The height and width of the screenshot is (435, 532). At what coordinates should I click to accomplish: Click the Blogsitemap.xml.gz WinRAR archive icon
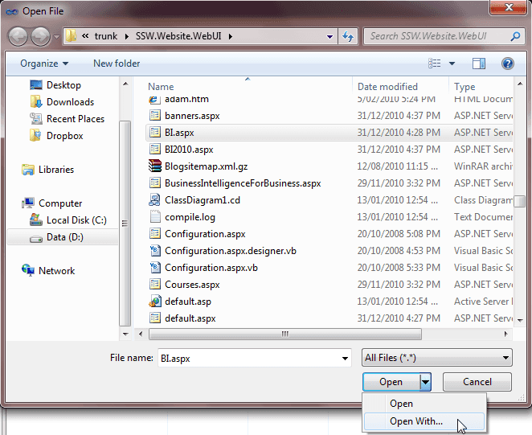coord(155,166)
